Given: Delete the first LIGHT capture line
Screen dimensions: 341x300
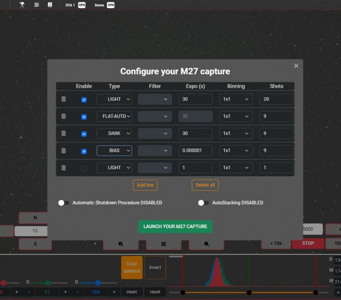Looking at the screenshot, I should 64,99.
